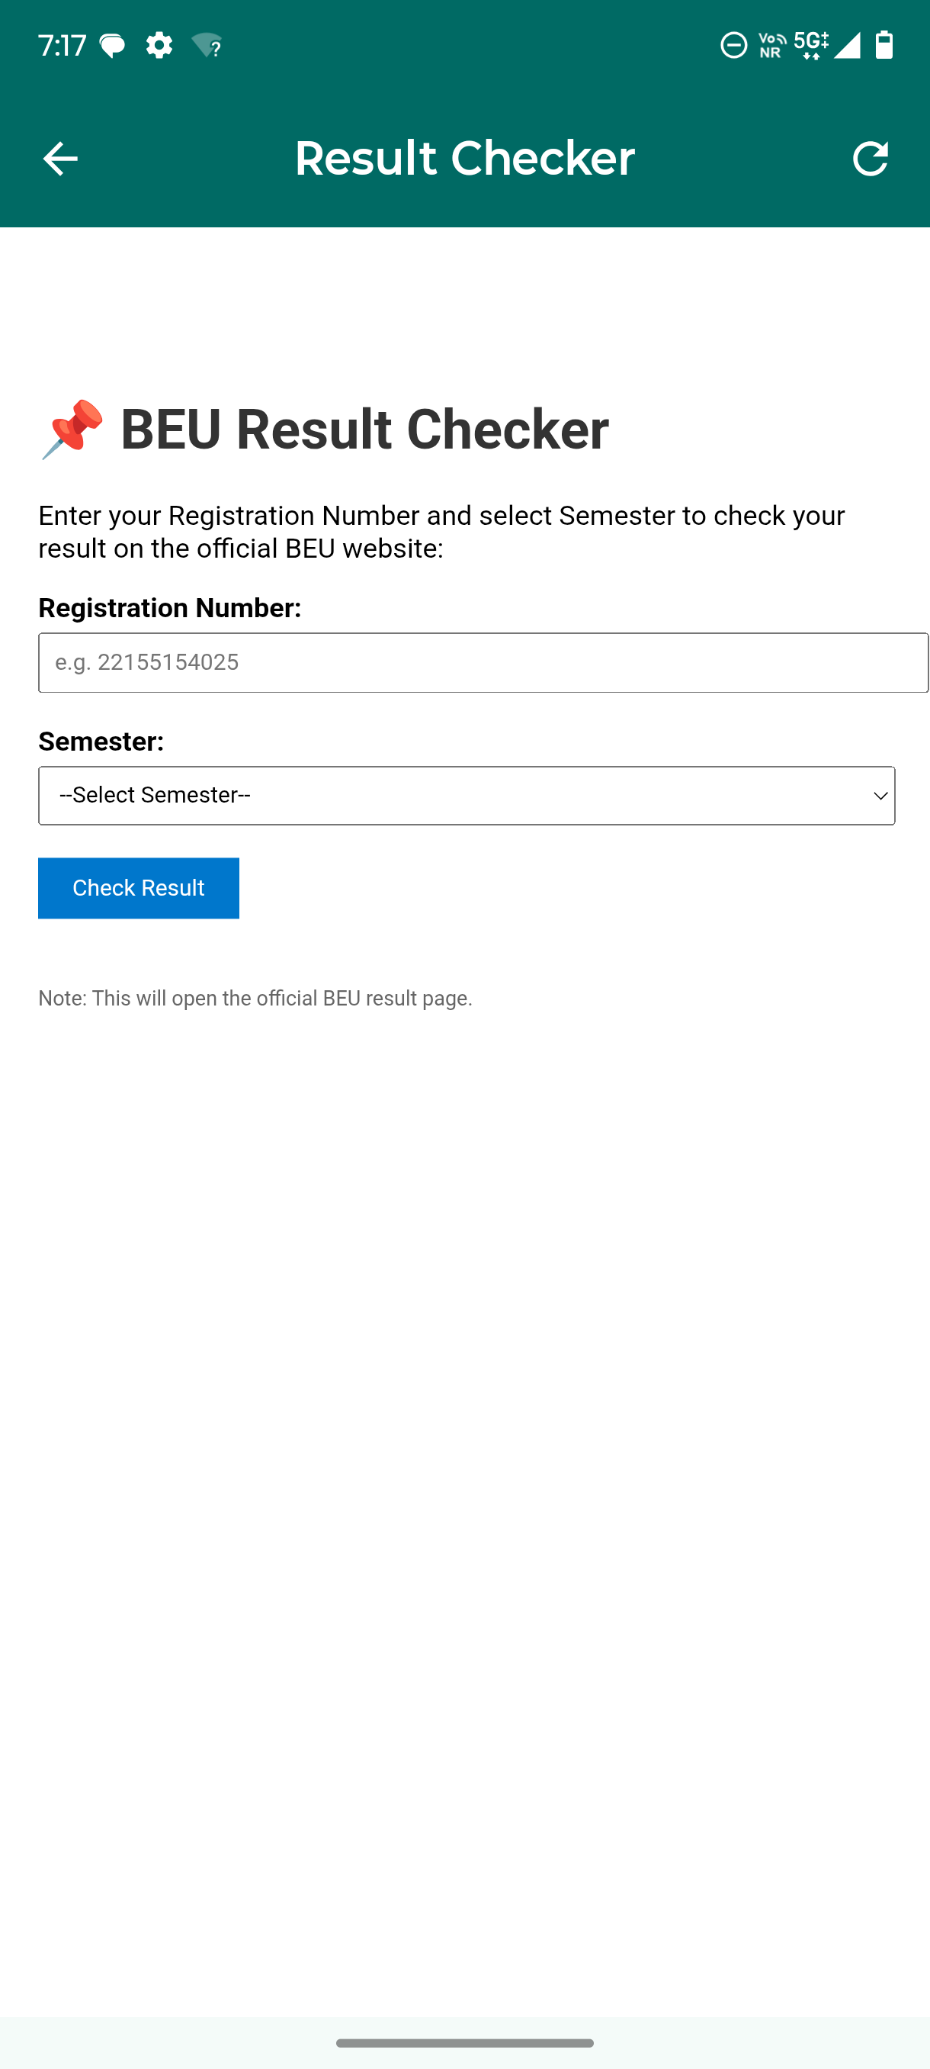This screenshot has width=930, height=2069.
Task: Tap the refresh icon in header
Action: click(870, 158)
